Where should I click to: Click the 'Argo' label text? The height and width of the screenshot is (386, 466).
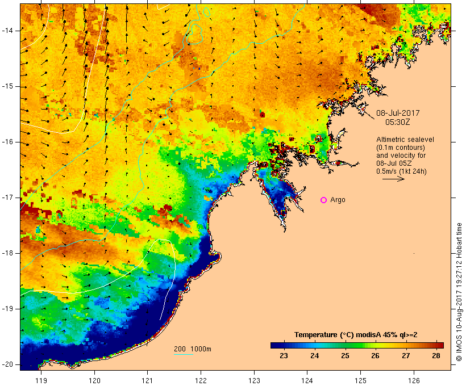pyautogui.click(x=338, y=200)
